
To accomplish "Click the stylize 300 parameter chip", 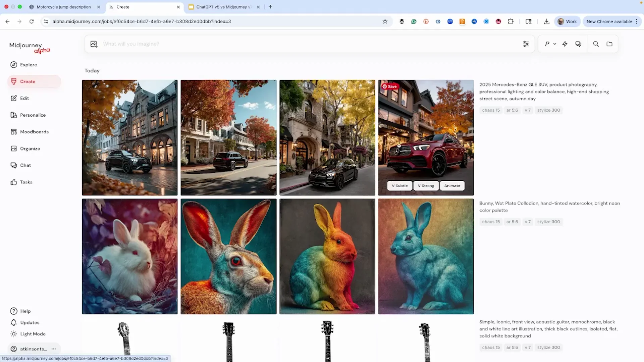I will [x=549, y=110].
